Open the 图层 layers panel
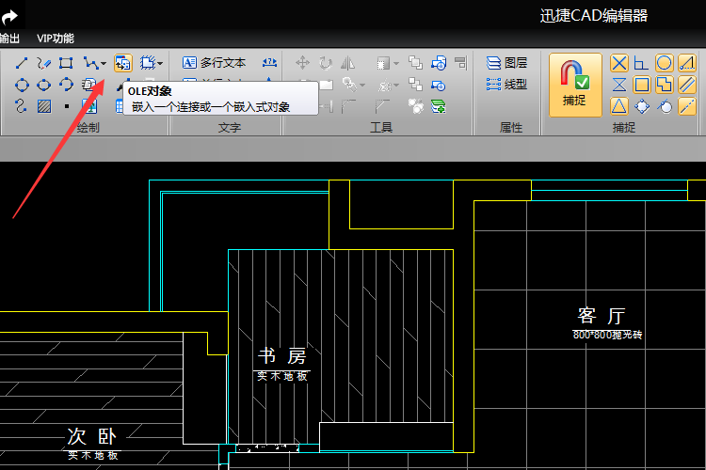The image size is (706, 470). [506, 63]
